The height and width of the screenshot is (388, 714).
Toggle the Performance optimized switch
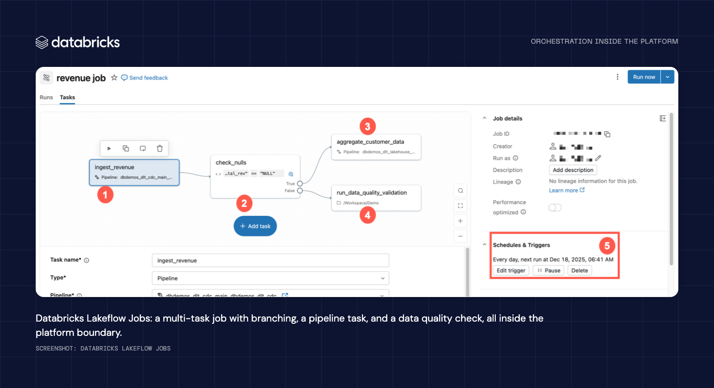[555, 207]
